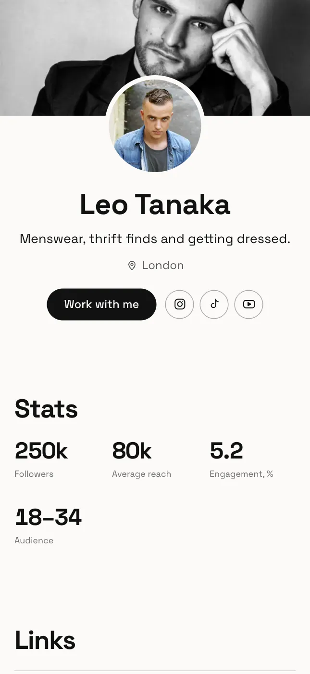This screenshot has height=674, width=310.
Task: Click the Engagement, % label
Action: [241, 474]
